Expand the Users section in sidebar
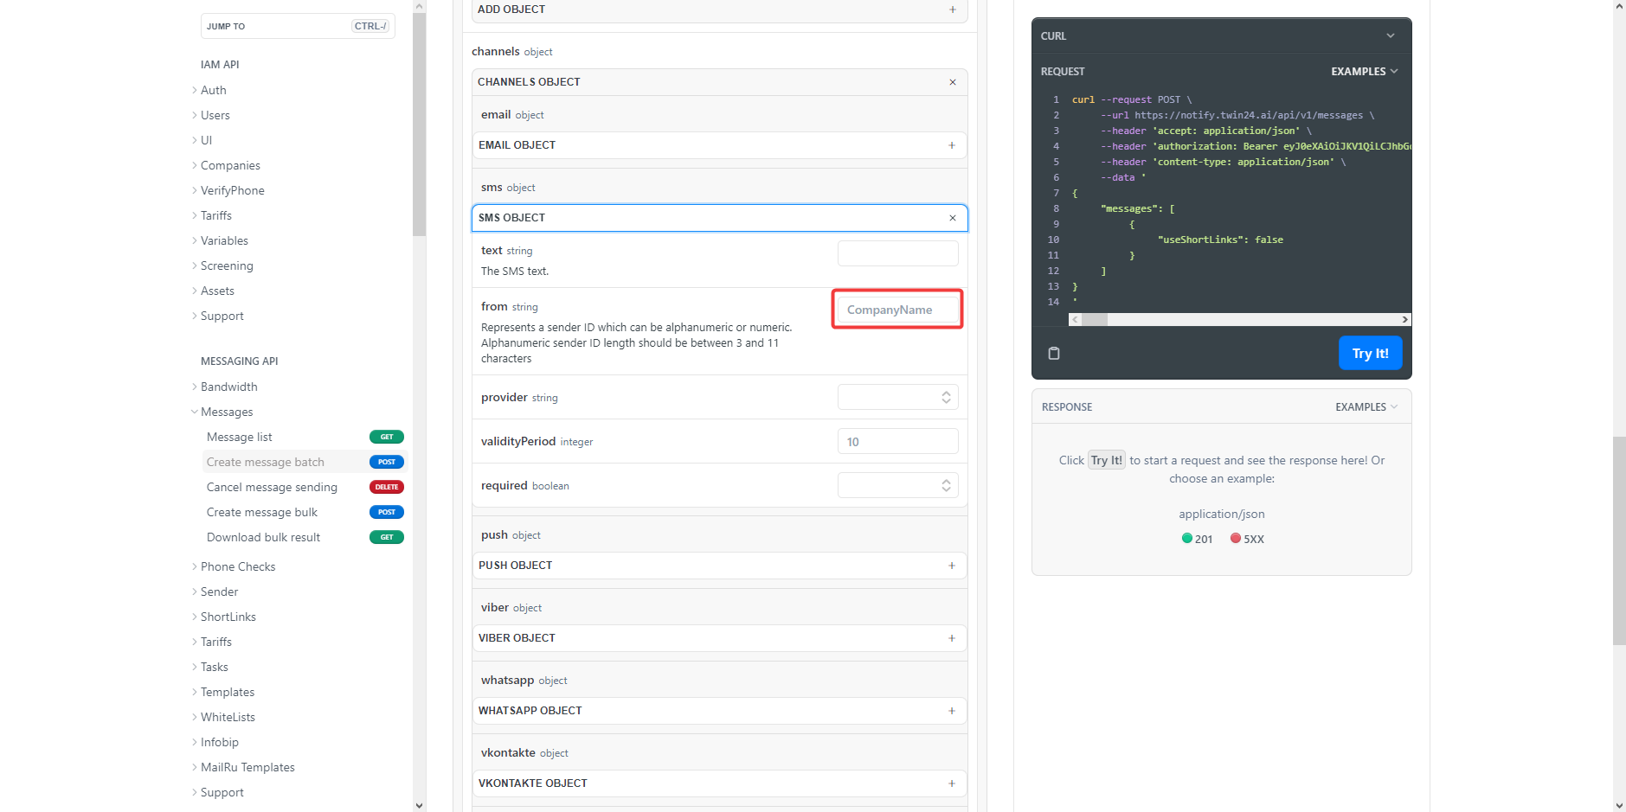The image size is (1626, 812). coord(215,115)
